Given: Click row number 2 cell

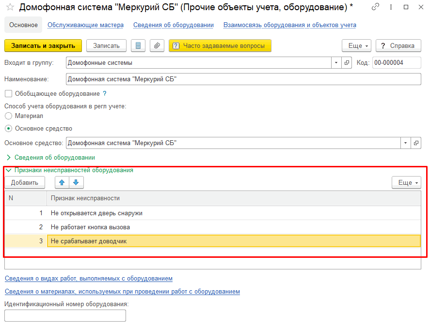Looking at the screenshot, I should point(26,227).
